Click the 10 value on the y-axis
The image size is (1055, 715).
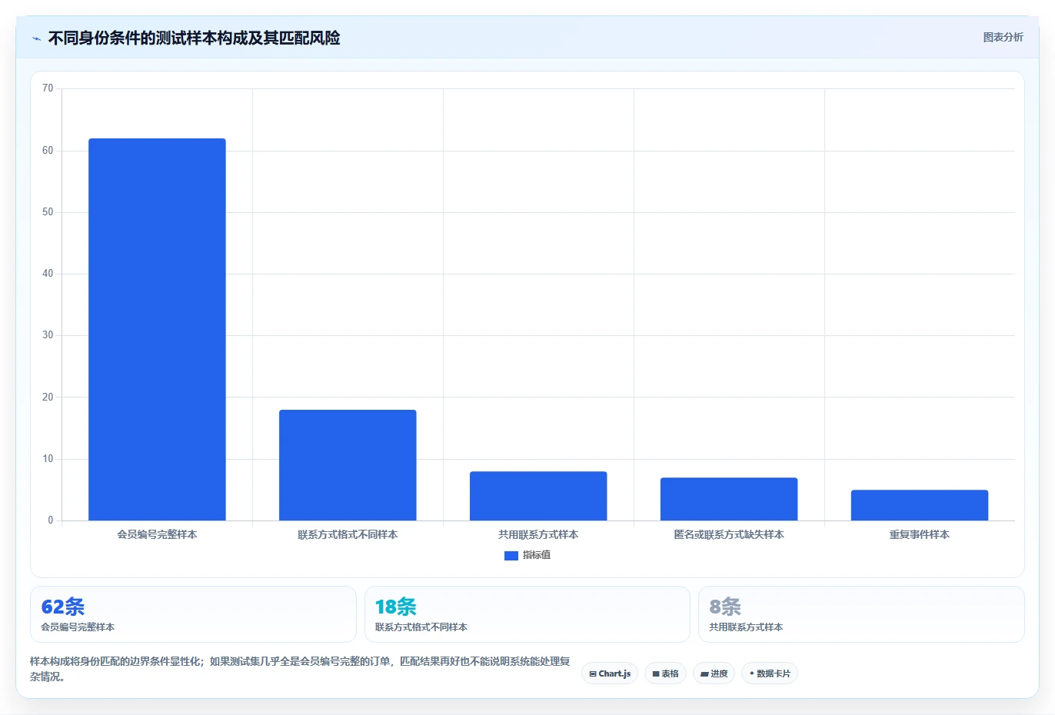(48, 459)
